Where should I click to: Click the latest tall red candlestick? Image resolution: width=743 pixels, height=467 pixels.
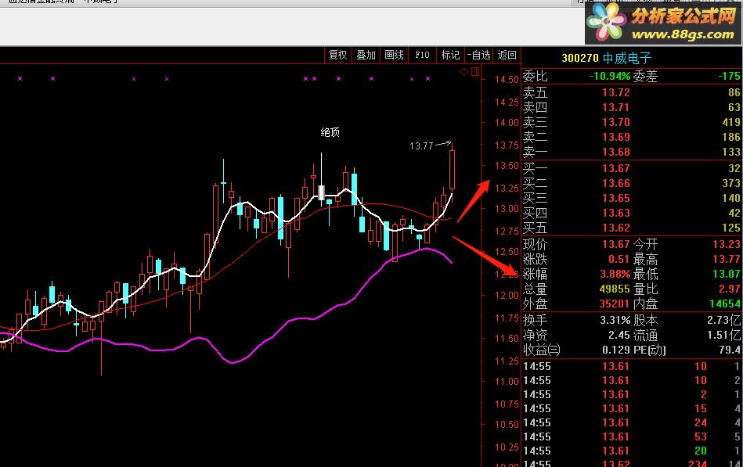452,170
